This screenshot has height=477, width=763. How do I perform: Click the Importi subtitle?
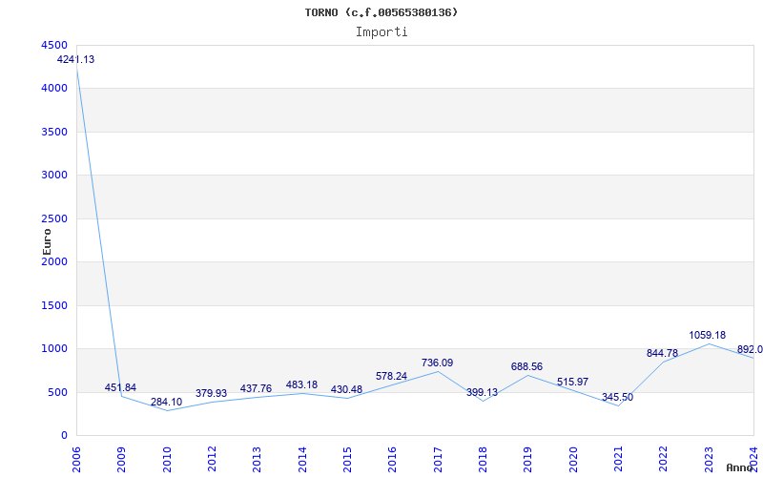tap(381, 32)
